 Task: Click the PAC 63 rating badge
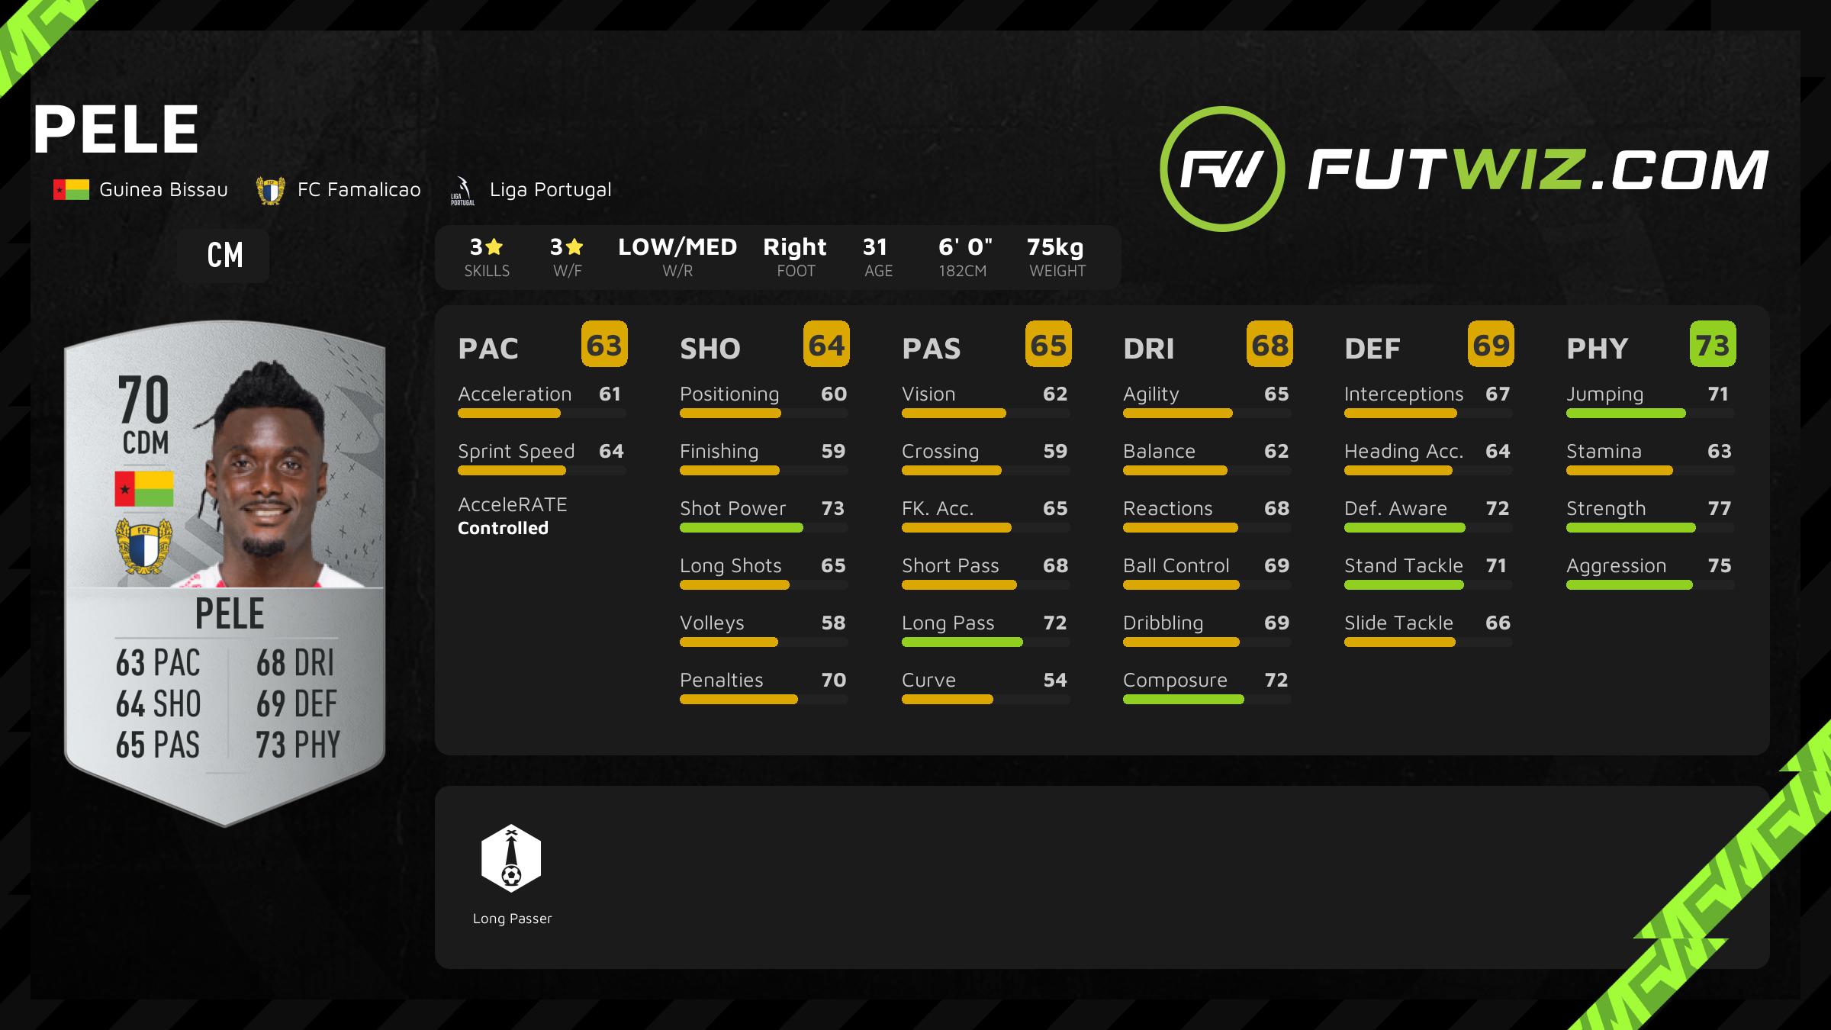(604, 344)
